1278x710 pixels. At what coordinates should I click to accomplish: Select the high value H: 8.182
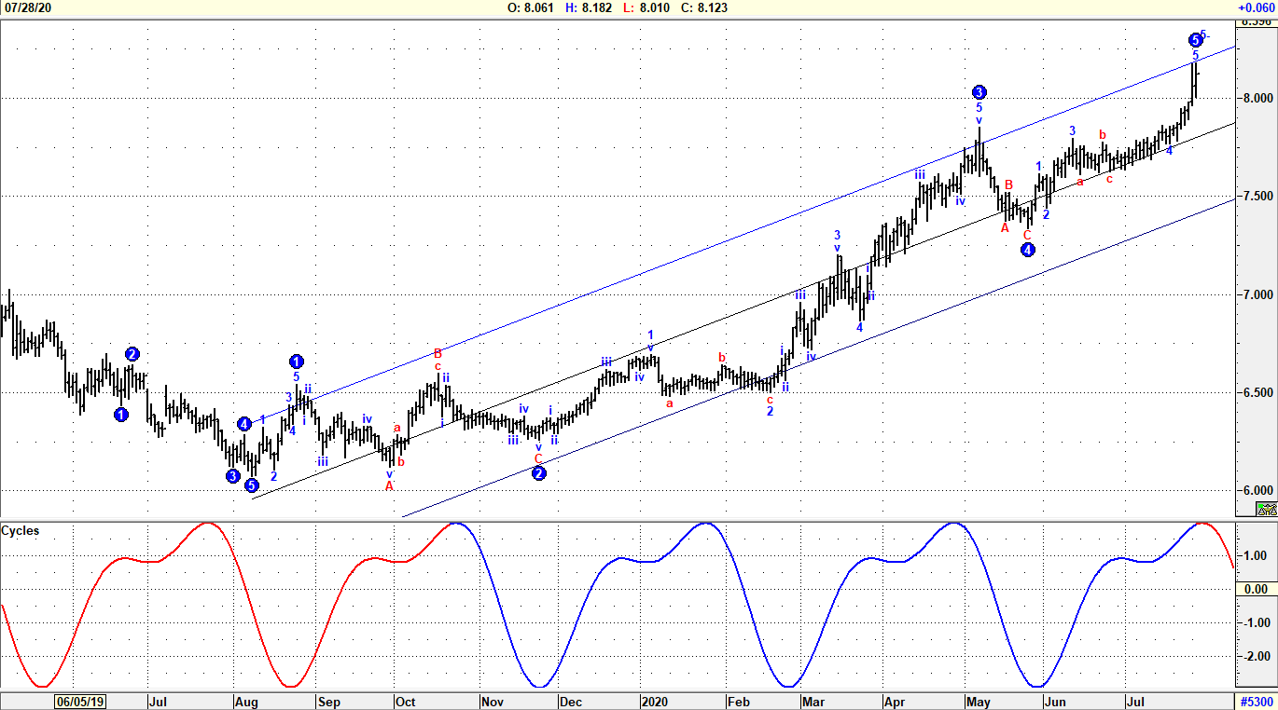pyautogui.click(x=589, y=7)
